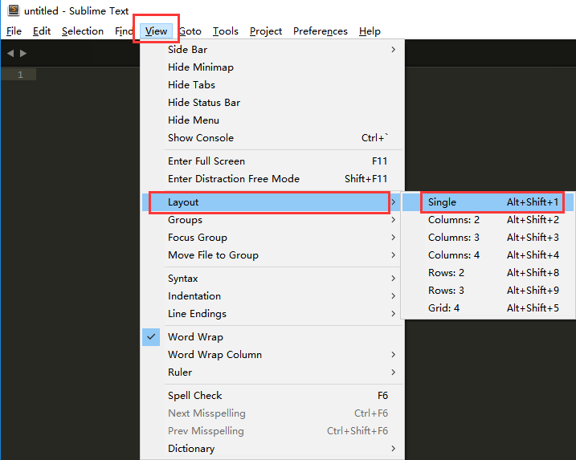
Task: Expand the Groups submenu
Action: pos(272,220)
